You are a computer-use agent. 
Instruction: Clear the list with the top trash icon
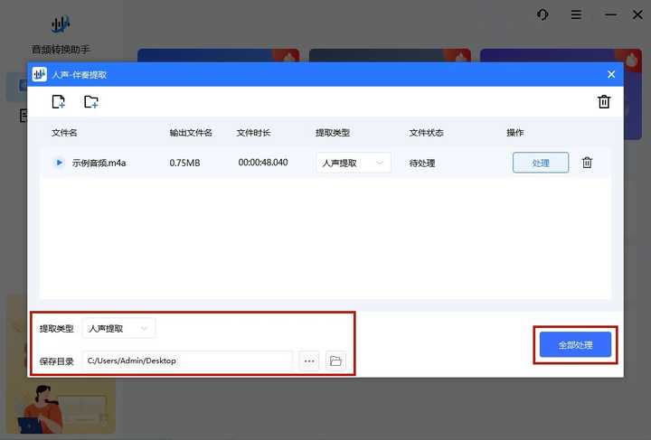click(604, 101)
